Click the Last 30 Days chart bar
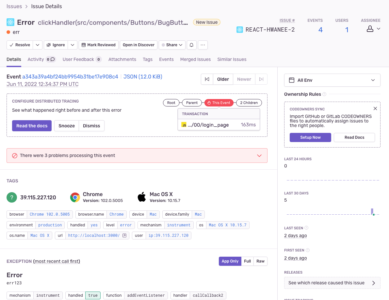389x300 pixels. [372, 211]
